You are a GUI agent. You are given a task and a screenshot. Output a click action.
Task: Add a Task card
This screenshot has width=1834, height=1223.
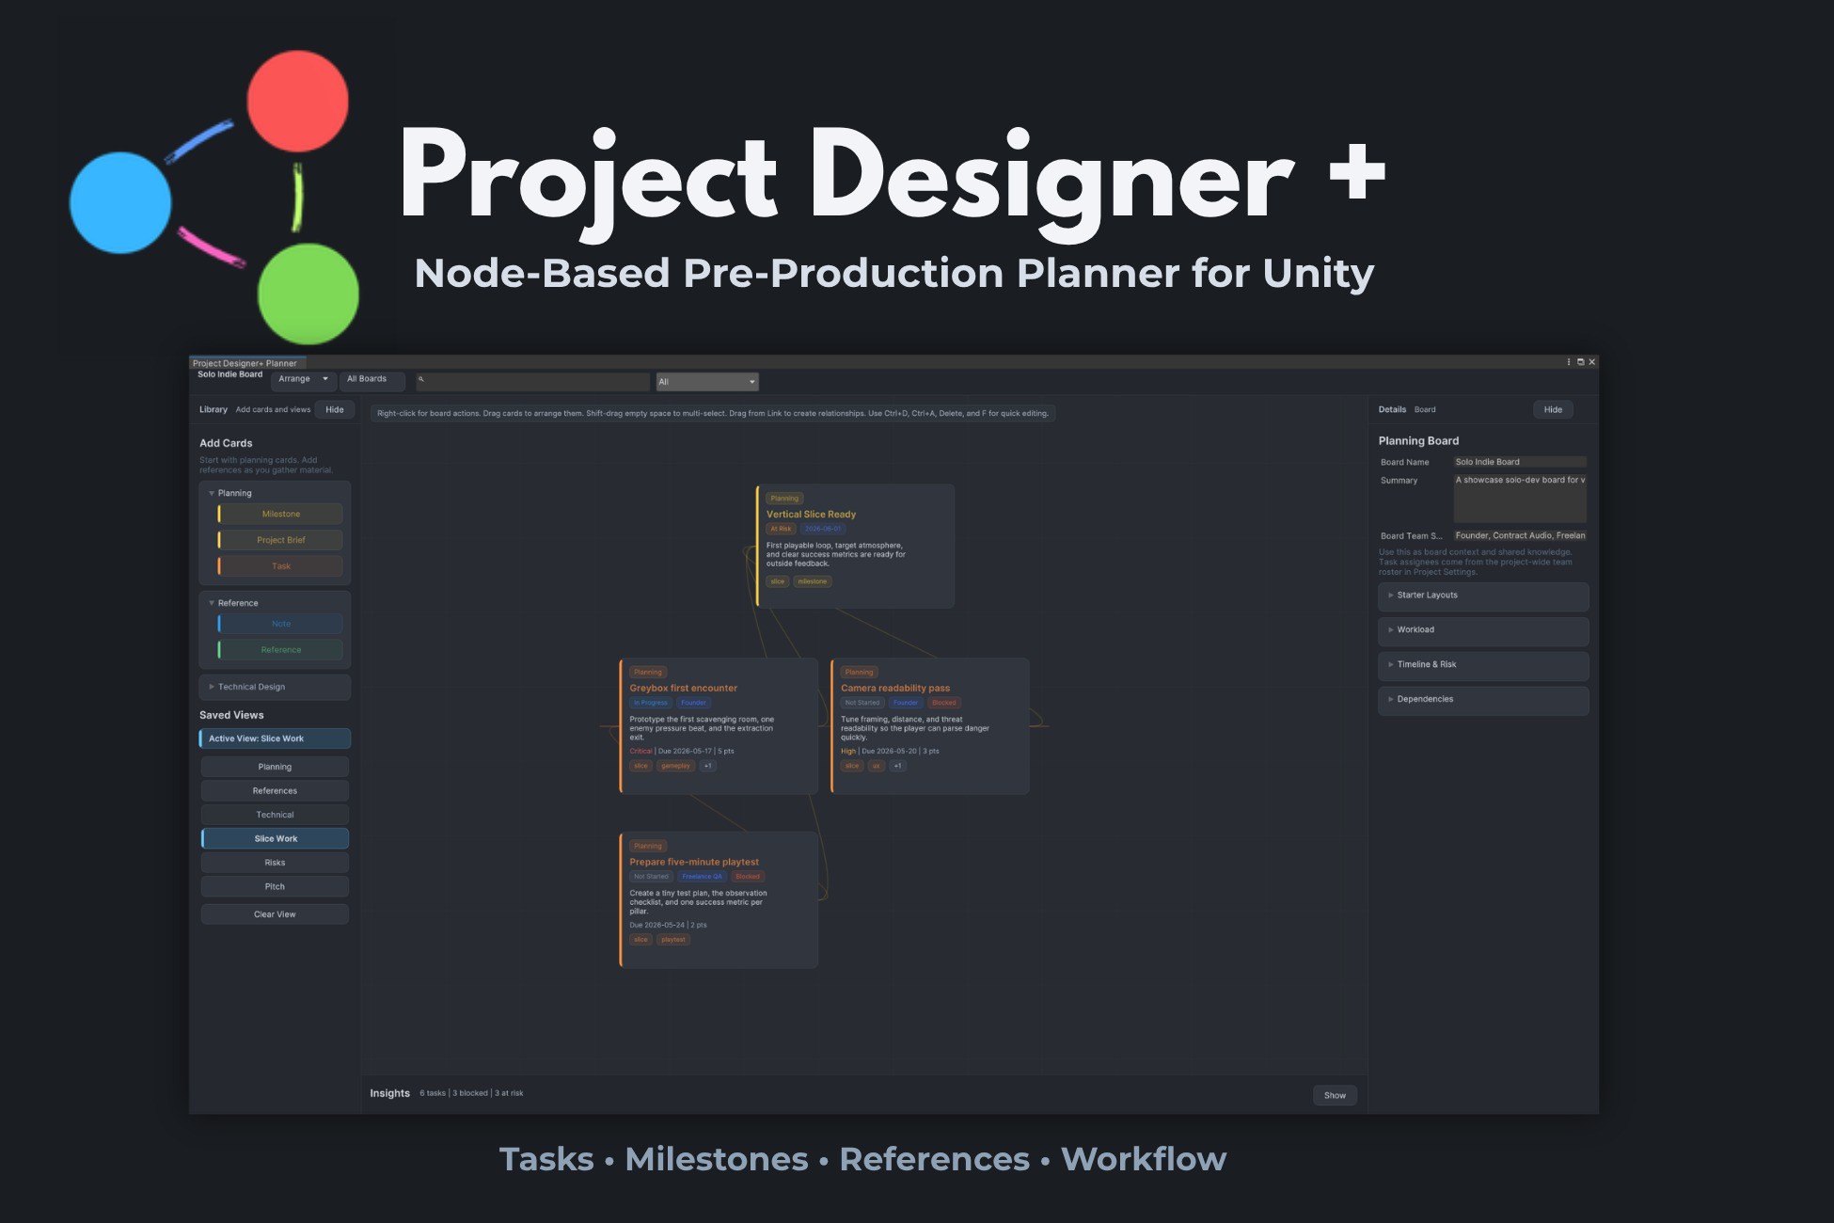coord(280,566)
